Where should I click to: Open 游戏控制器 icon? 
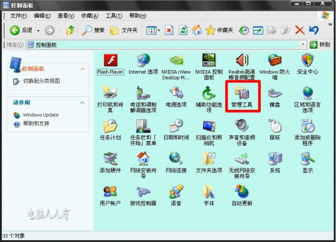click(143, 195)
